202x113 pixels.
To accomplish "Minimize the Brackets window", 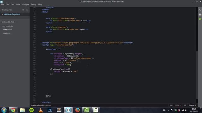I will [193, 2].
